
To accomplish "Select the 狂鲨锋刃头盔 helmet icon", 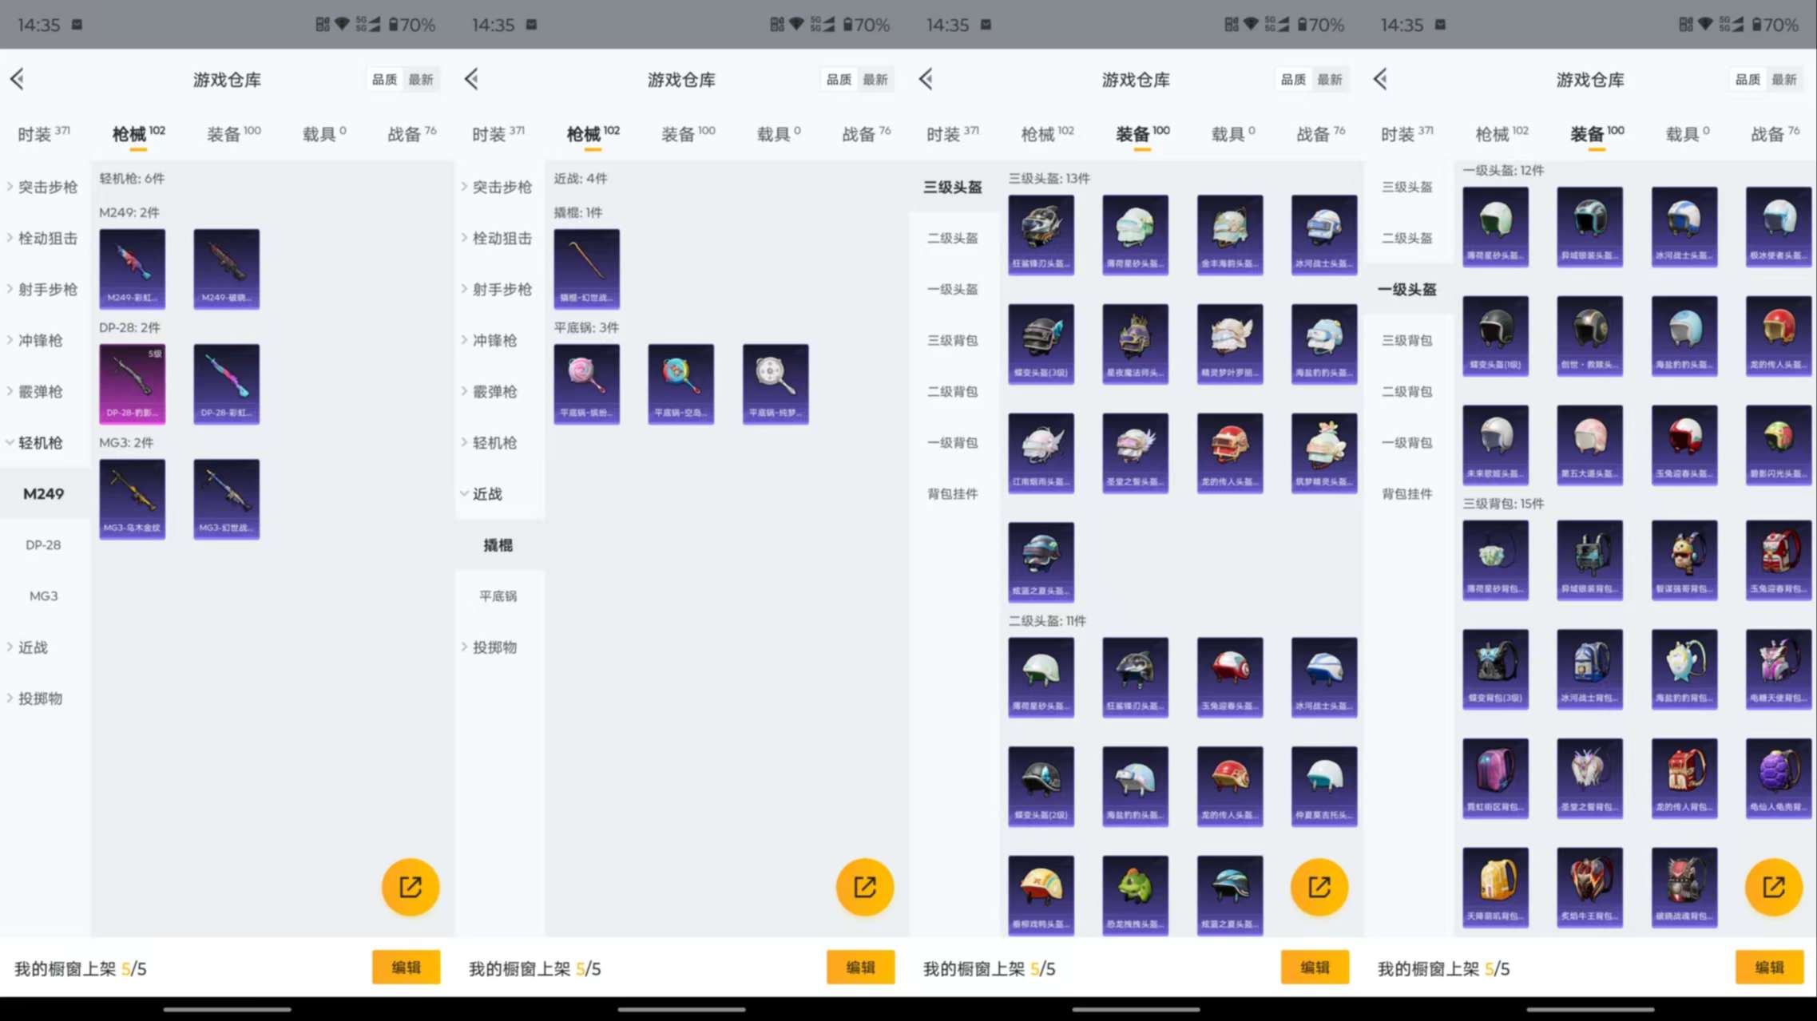I will (x=1041, y=235).
